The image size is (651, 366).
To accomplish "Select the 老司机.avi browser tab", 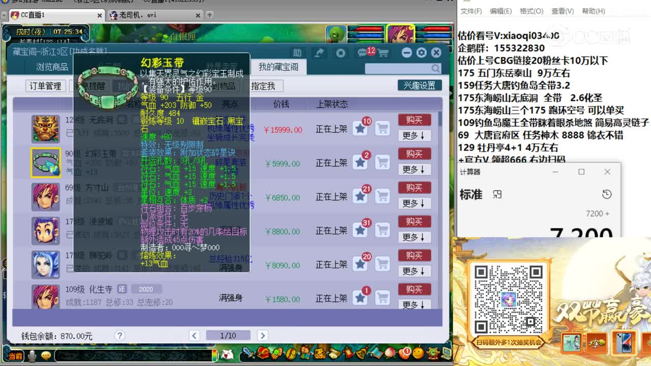I will (x=154, y=15).
